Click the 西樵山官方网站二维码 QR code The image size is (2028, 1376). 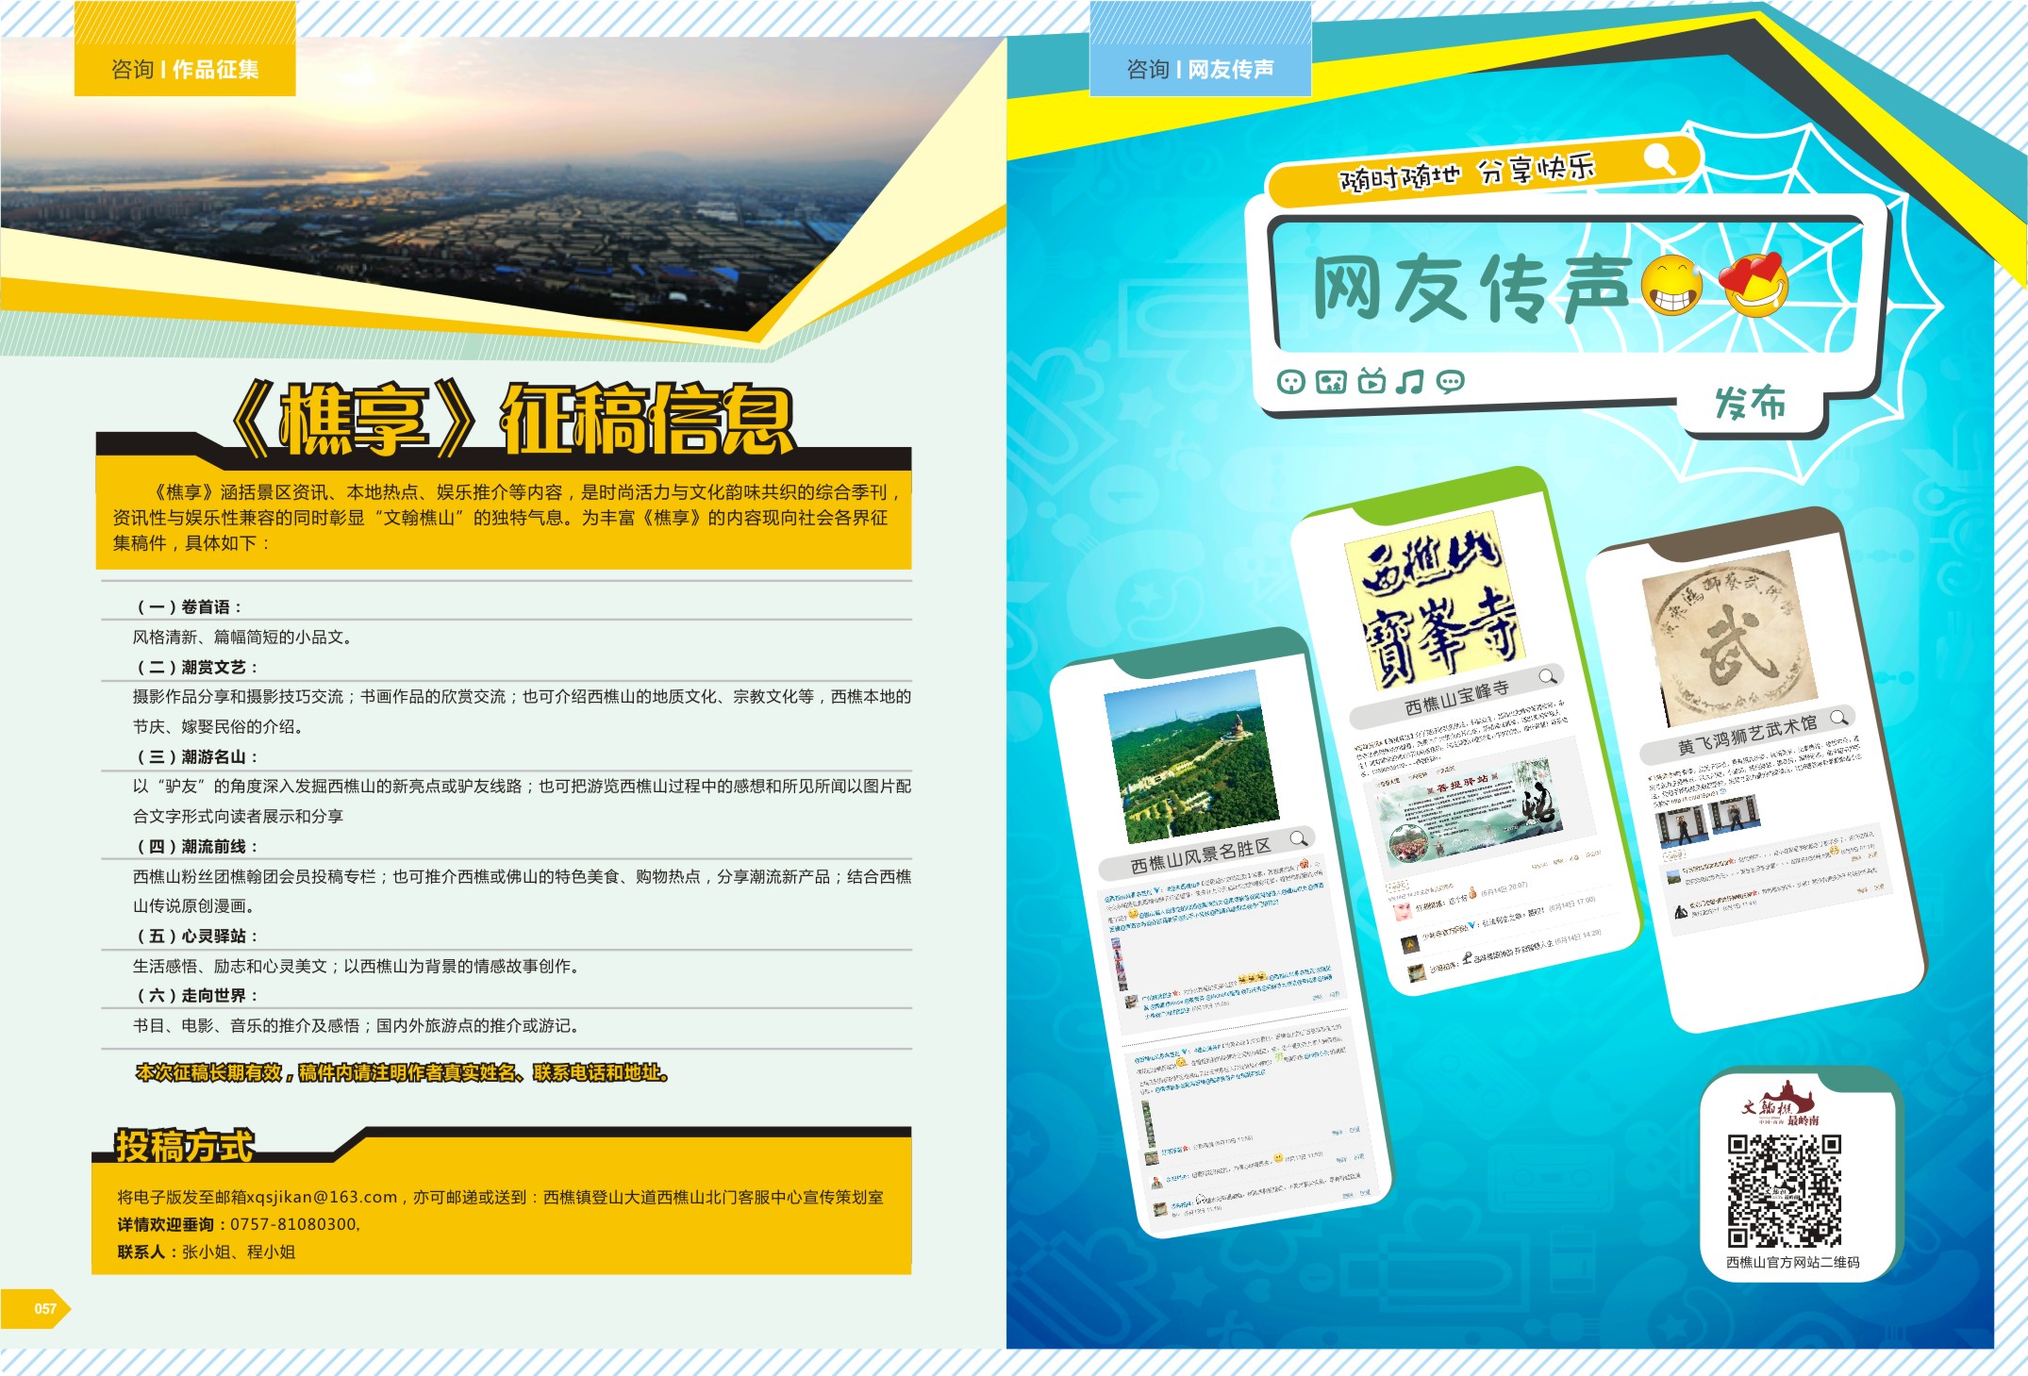pos(1783,1190)
